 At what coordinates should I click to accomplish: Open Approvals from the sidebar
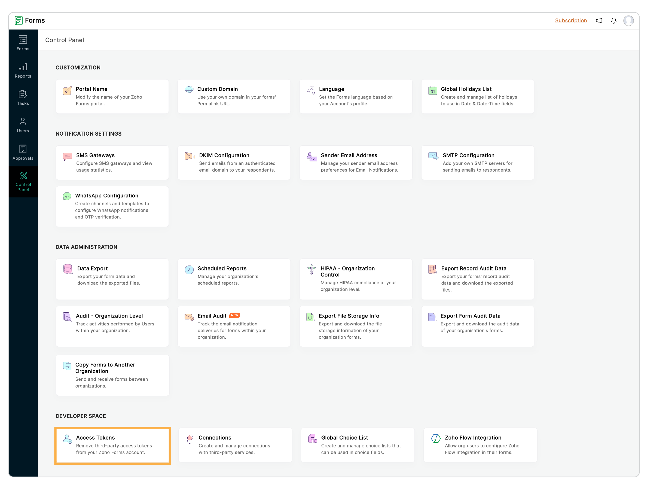pyautogui.click(x=23, y=153)
